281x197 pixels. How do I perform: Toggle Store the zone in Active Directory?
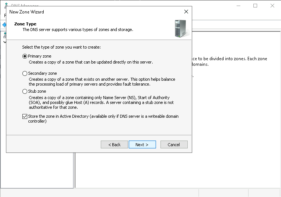click(25, 117)
